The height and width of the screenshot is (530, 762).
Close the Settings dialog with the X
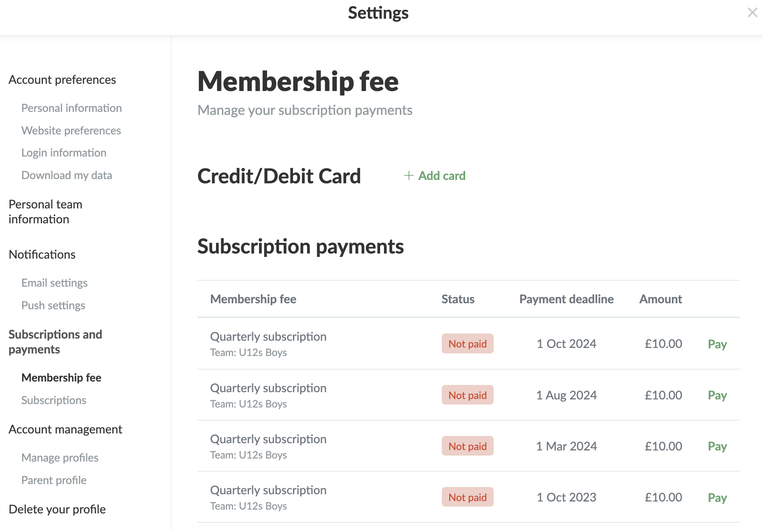pyautogui.click(x=752, y=13)
